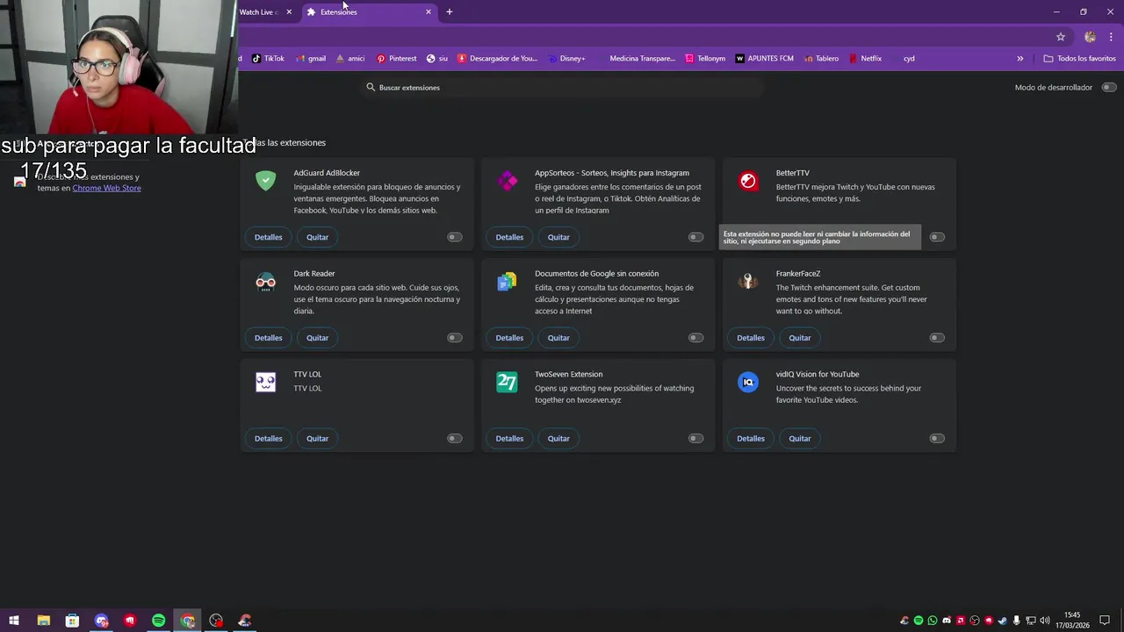Open the Chrome profile avatar
The image size is (1124, 632).
1090,37
